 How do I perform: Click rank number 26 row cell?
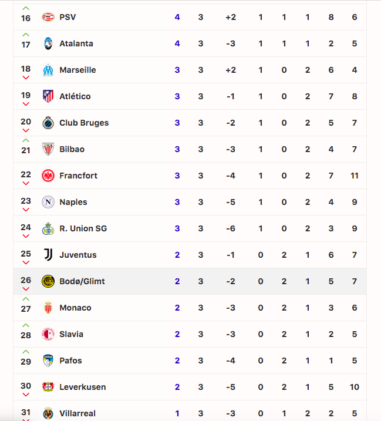coord(26,280)
